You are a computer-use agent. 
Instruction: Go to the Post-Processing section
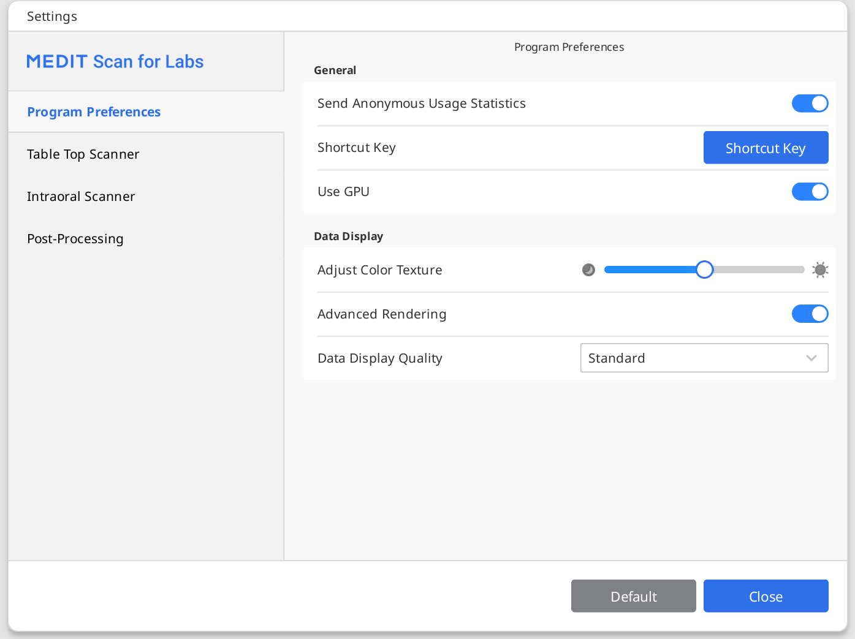point(75,239)
